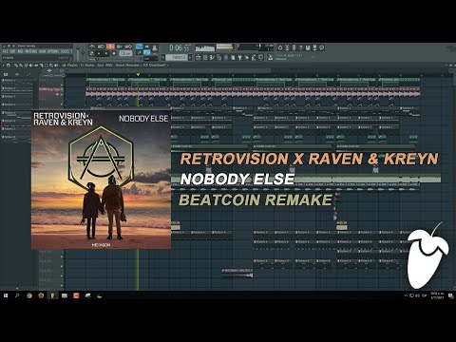Stop playback with the Stop button
This screenshot has height=342, width=456.
pyautogui.click(x=114, y=53)
